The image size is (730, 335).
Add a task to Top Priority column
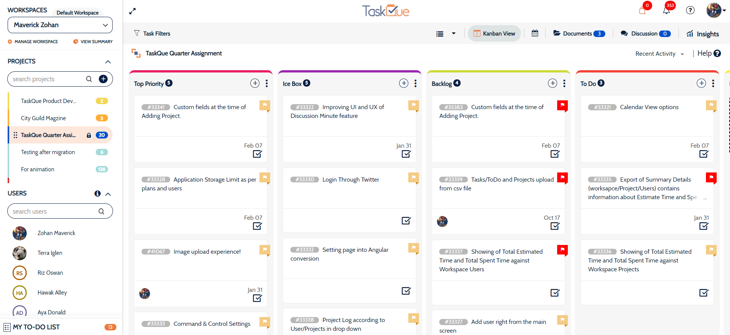[x=255, y=83]
